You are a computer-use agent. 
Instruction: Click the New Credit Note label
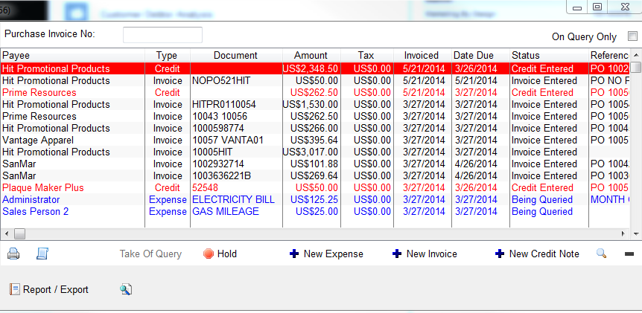544,254
